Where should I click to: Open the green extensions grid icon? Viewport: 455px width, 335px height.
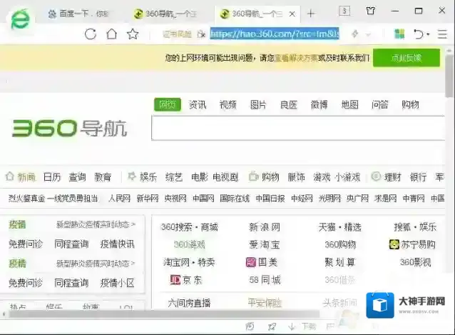pos(399,34)
